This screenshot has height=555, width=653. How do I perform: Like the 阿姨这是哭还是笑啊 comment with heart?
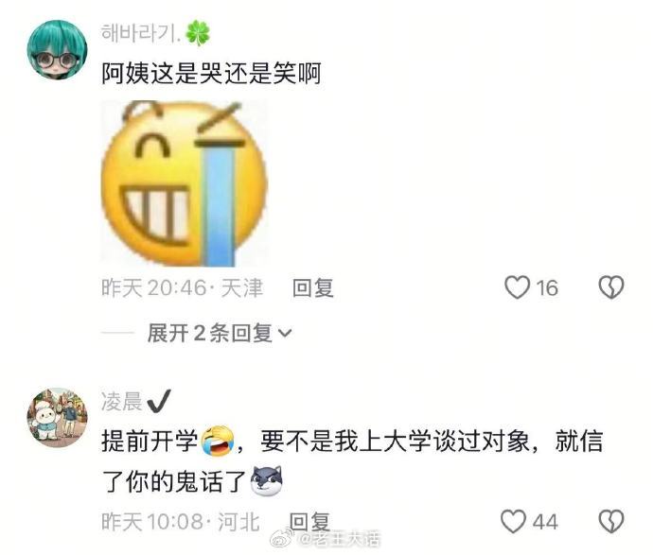click(517, 287)
